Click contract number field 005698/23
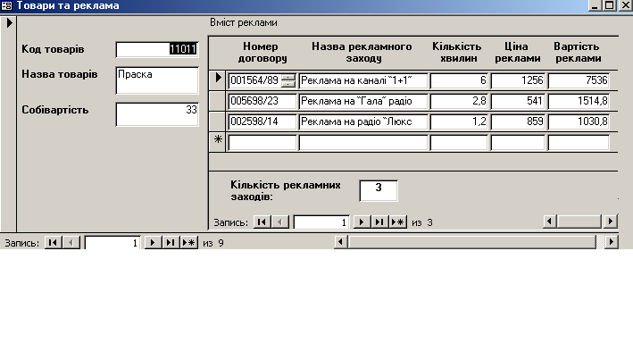The image size is (633, 343). point(262,101)
